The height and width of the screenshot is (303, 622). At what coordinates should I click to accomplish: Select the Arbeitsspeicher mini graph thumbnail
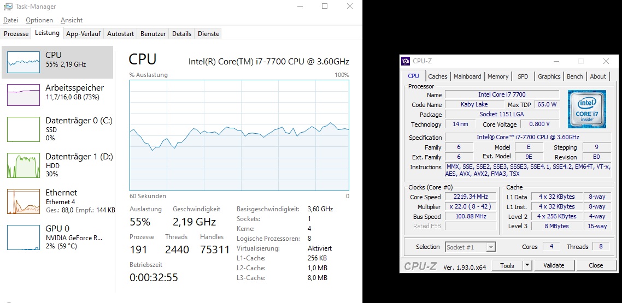(24, 95)
